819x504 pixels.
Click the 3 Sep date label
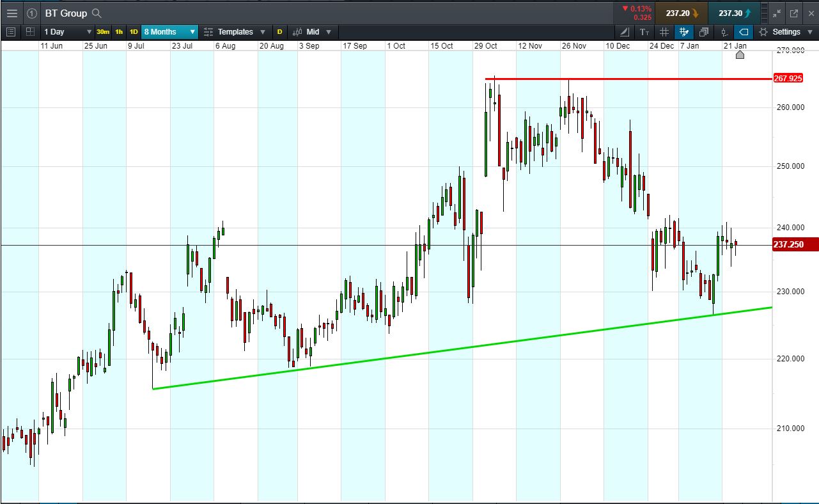click(x=309, y=46)
